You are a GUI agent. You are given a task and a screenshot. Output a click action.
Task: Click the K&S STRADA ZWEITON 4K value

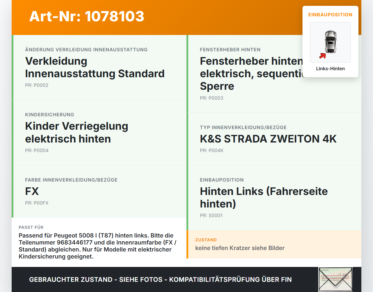pyautogui.click(x=268, y=139)
